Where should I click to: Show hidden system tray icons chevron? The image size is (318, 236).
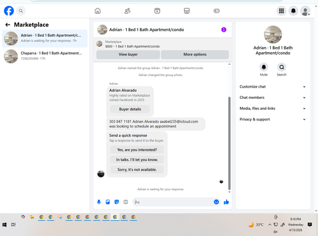pos(270,225)
